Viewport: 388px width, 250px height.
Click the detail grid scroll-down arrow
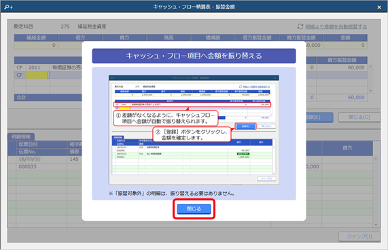point(376,225)
